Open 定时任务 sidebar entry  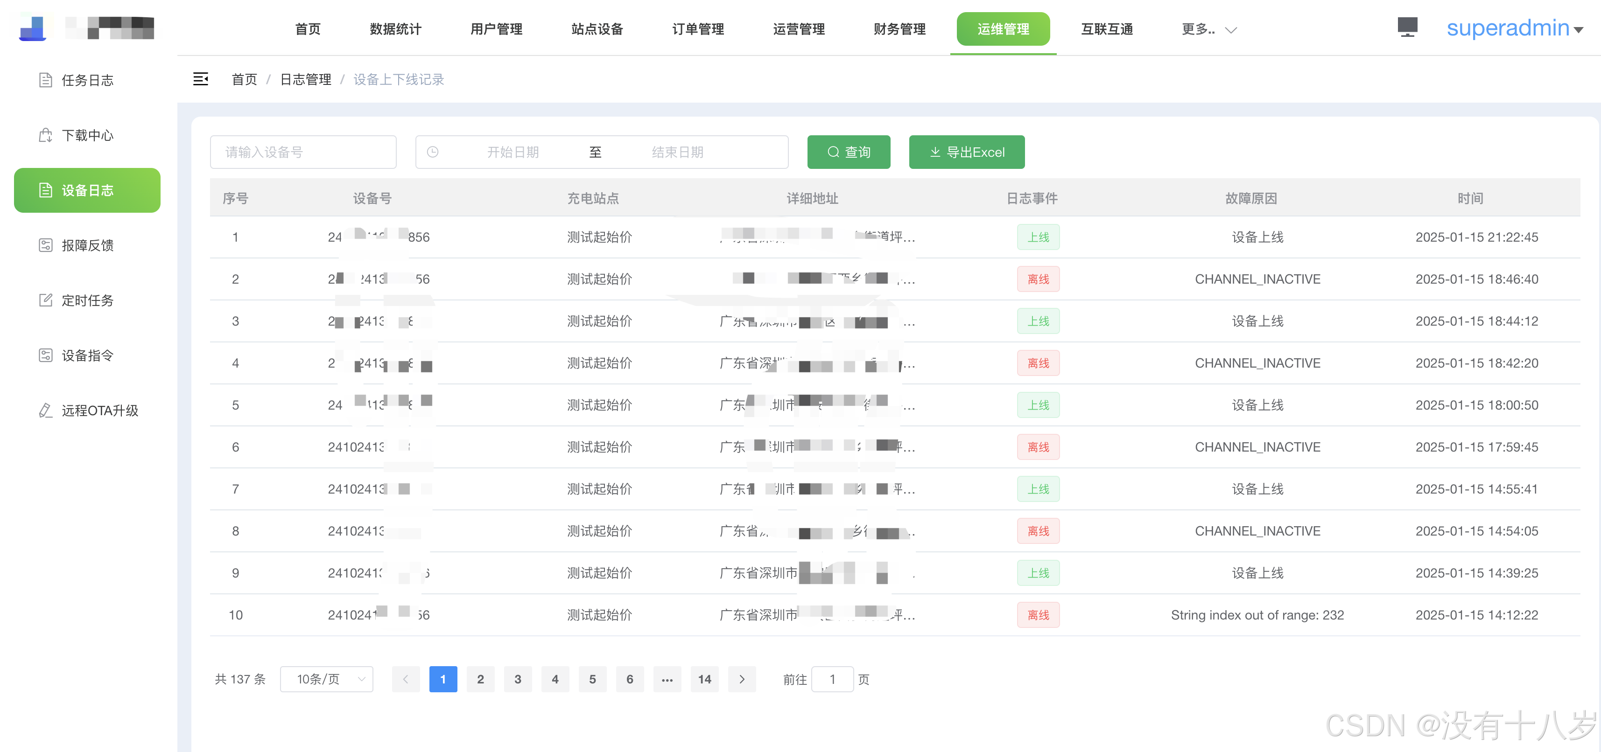(87, 300)
